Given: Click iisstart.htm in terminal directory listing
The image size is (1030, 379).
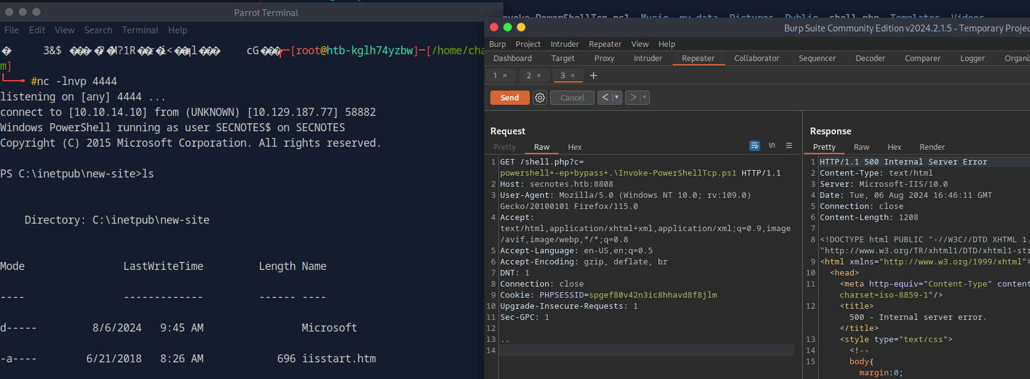Looking at the screenshot, I should click(339, 358).
